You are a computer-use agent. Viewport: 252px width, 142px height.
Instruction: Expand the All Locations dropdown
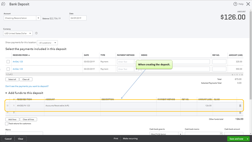point(47,43)
